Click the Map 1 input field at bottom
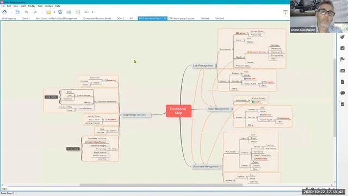Viewport: 348px width, 196px height. click(156, 189)
